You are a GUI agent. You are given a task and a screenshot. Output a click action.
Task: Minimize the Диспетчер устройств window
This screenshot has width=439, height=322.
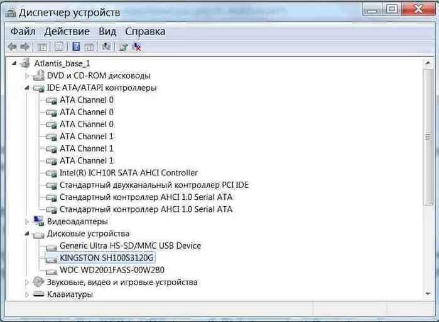(x=372, y=10)
